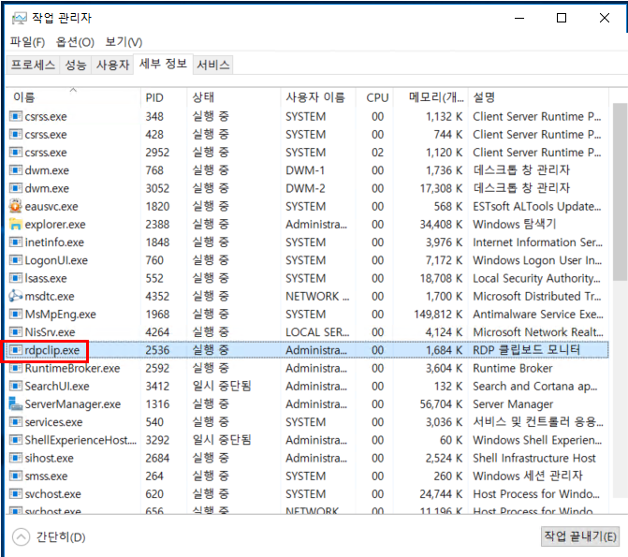Click the explorer.exe folder icon
The image size is (628, 557).
coord(15,224)
